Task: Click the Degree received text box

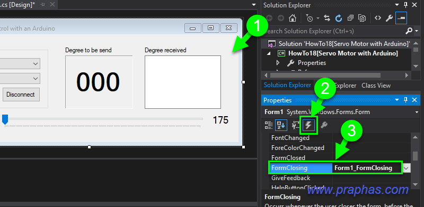Action: (x=183, y=82)
